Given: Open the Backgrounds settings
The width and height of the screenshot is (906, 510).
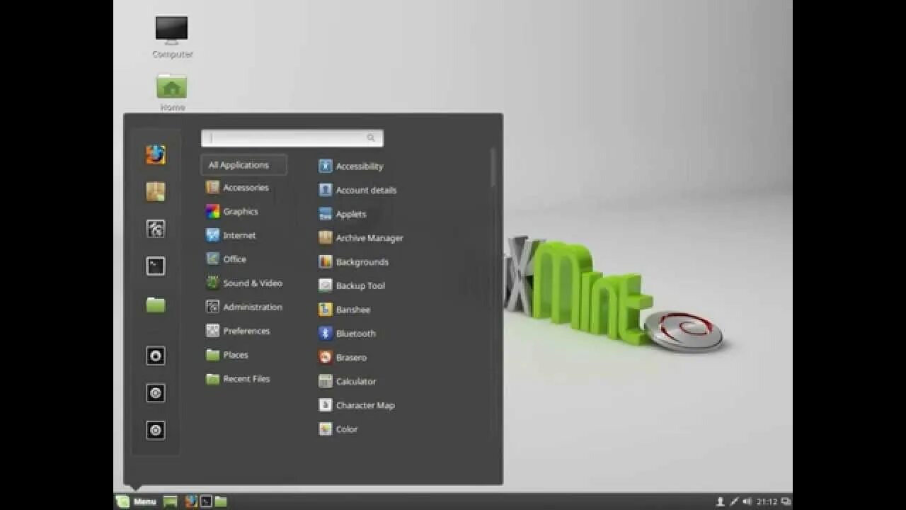Looking at the screenshot, I should [354, 262].
